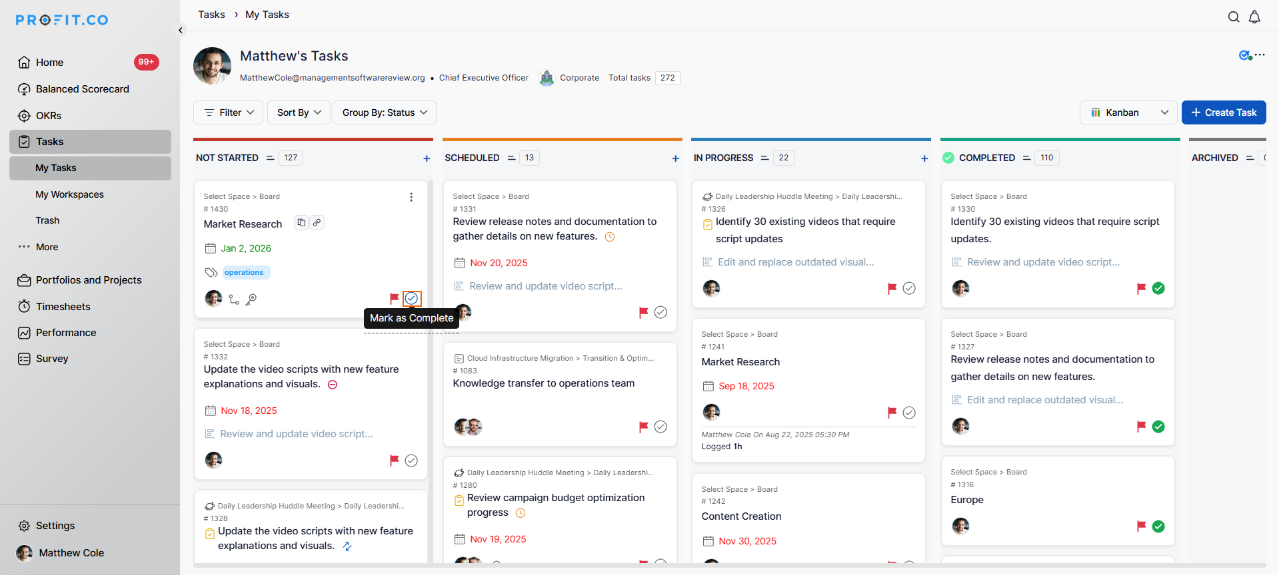
Task: Click the tag icon next to operations label
Action: point(211,272)
